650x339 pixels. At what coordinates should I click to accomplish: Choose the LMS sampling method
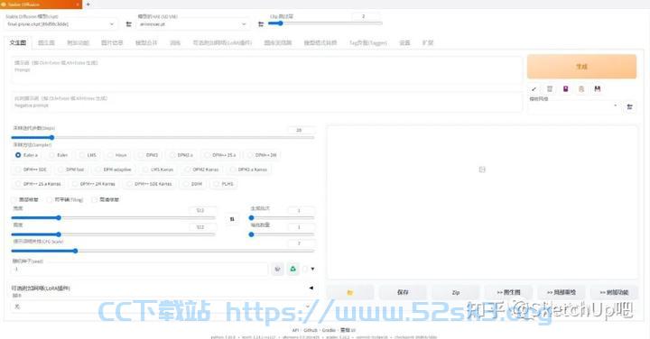[x=88, y=155]
